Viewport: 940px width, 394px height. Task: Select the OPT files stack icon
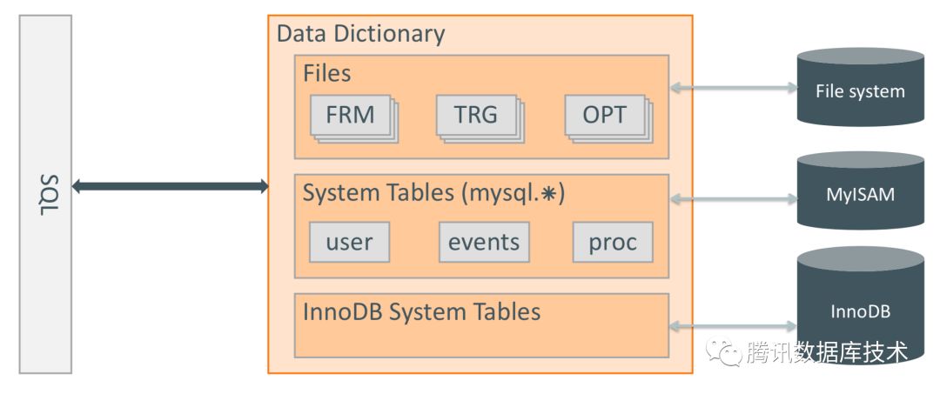608,118
